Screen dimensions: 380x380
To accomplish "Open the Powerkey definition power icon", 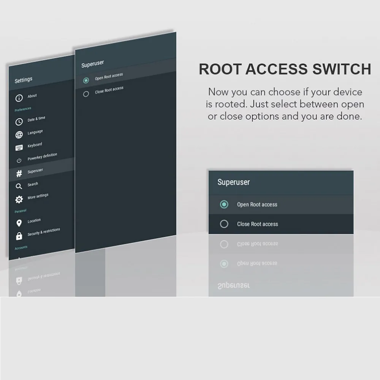I will 19,160.
